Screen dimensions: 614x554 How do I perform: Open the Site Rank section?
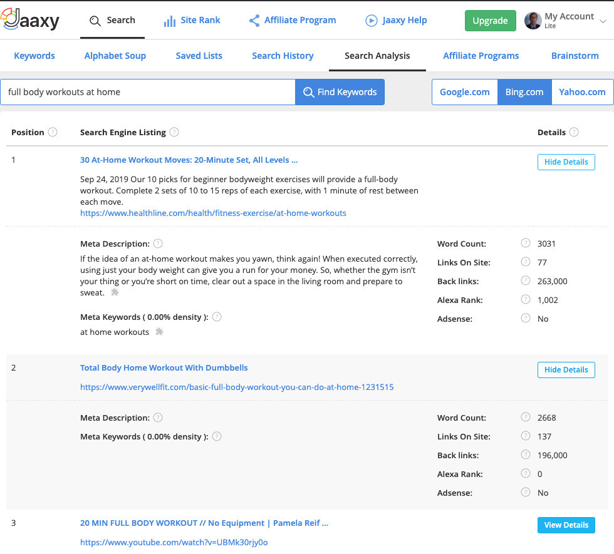coord(192,20)
